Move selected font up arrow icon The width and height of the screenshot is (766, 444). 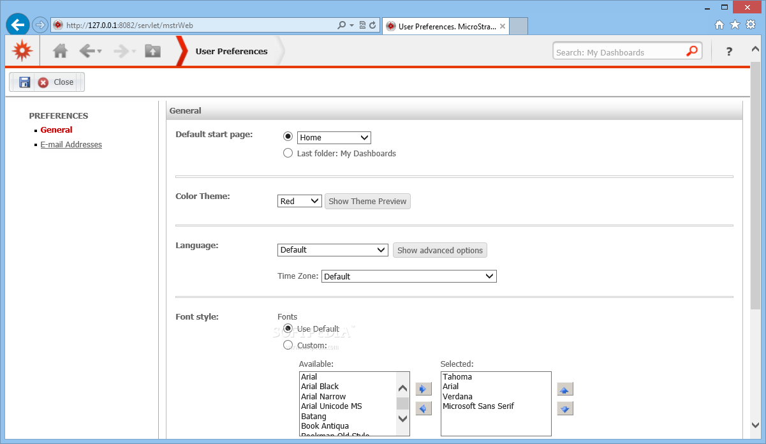pos(565,389)
